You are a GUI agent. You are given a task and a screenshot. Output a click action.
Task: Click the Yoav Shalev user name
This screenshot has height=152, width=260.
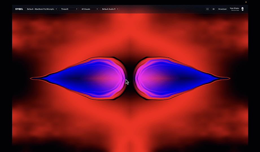pyautogui.click(x=234, y=8)
